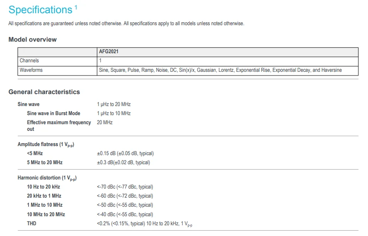Click the value '1 µHz to 20 MHz'
Screen dimensions: 368x236
click(x=114, y=104)
